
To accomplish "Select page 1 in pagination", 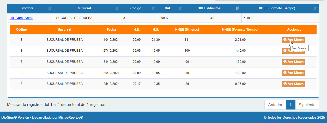I will click(x=290, y=105).
